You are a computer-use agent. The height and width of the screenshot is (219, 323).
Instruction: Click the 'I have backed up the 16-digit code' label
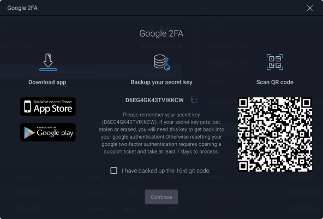(x=166, y=171)
